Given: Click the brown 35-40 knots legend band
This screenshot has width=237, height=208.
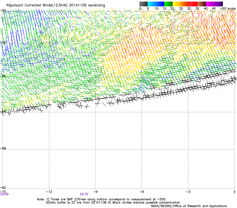Looking at the screenshot, I should pyautogui.click(x=202, y=4).
